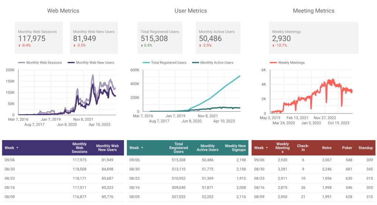The height and width of the screenshot is (205, 377).
Task: Select the 1,991 retro cell
Action: 327,197
